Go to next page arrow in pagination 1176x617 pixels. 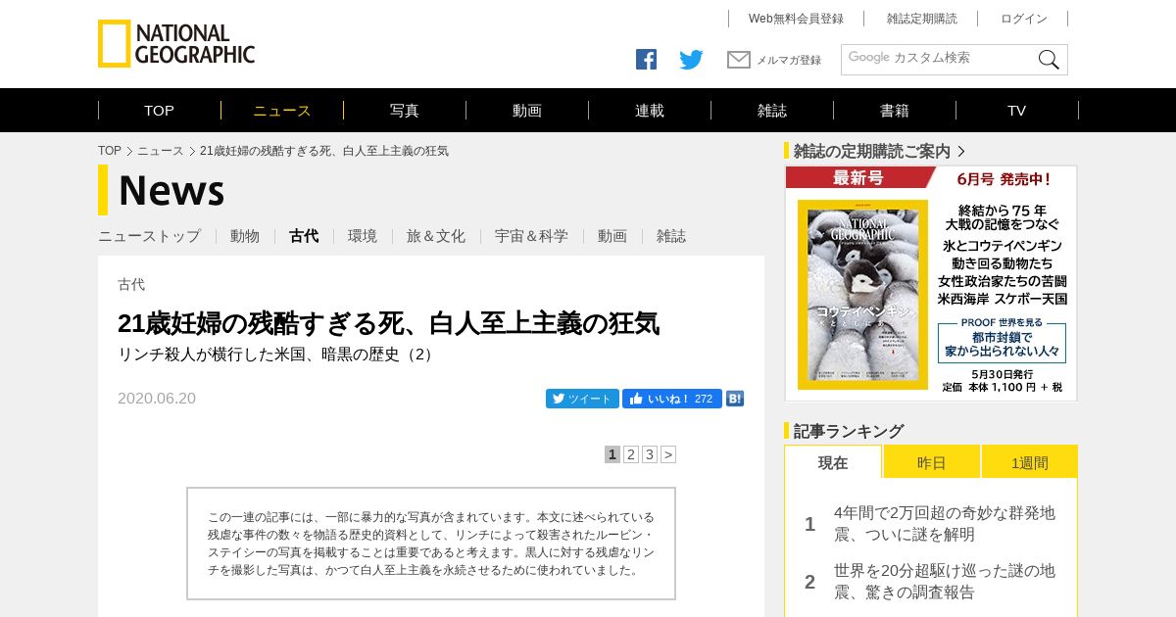point(668,454)
